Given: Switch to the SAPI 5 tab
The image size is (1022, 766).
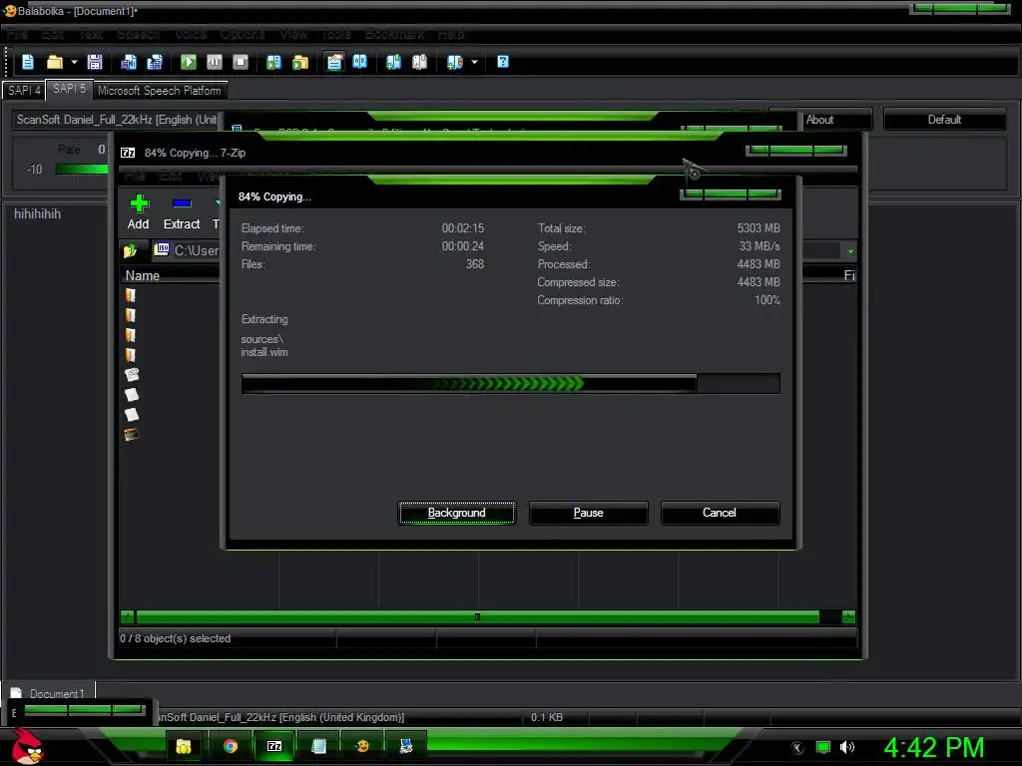Looking at the screenshot, I should (x=69, y=89).
